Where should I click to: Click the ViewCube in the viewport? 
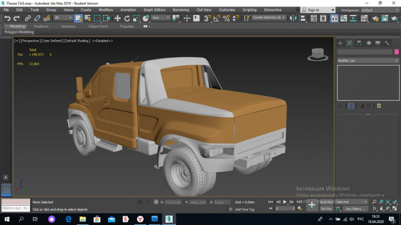tap(318, 54)
